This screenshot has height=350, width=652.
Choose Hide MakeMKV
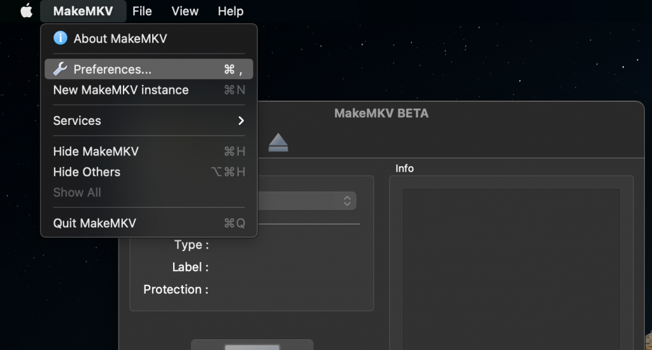149,152
